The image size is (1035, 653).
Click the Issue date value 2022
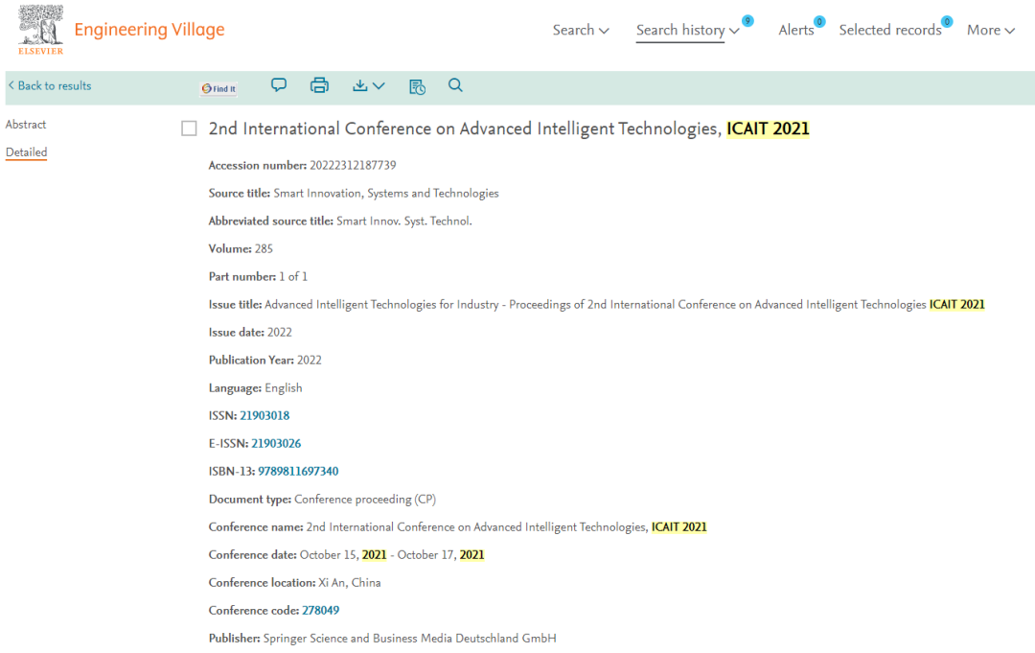[x=280, y=332]
